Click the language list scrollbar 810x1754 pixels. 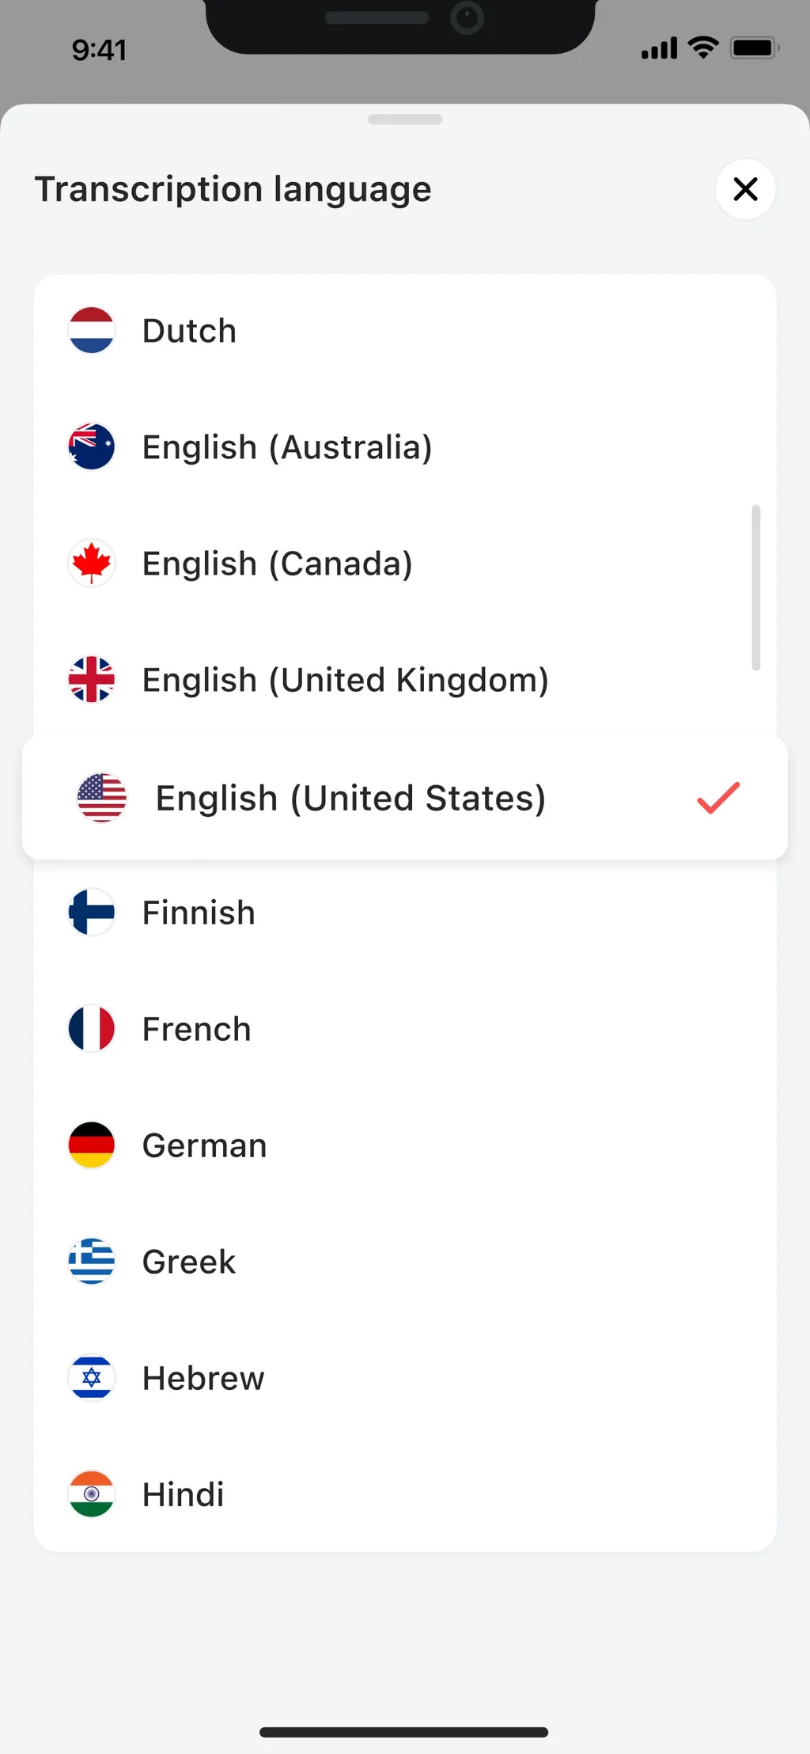(756, 587)
